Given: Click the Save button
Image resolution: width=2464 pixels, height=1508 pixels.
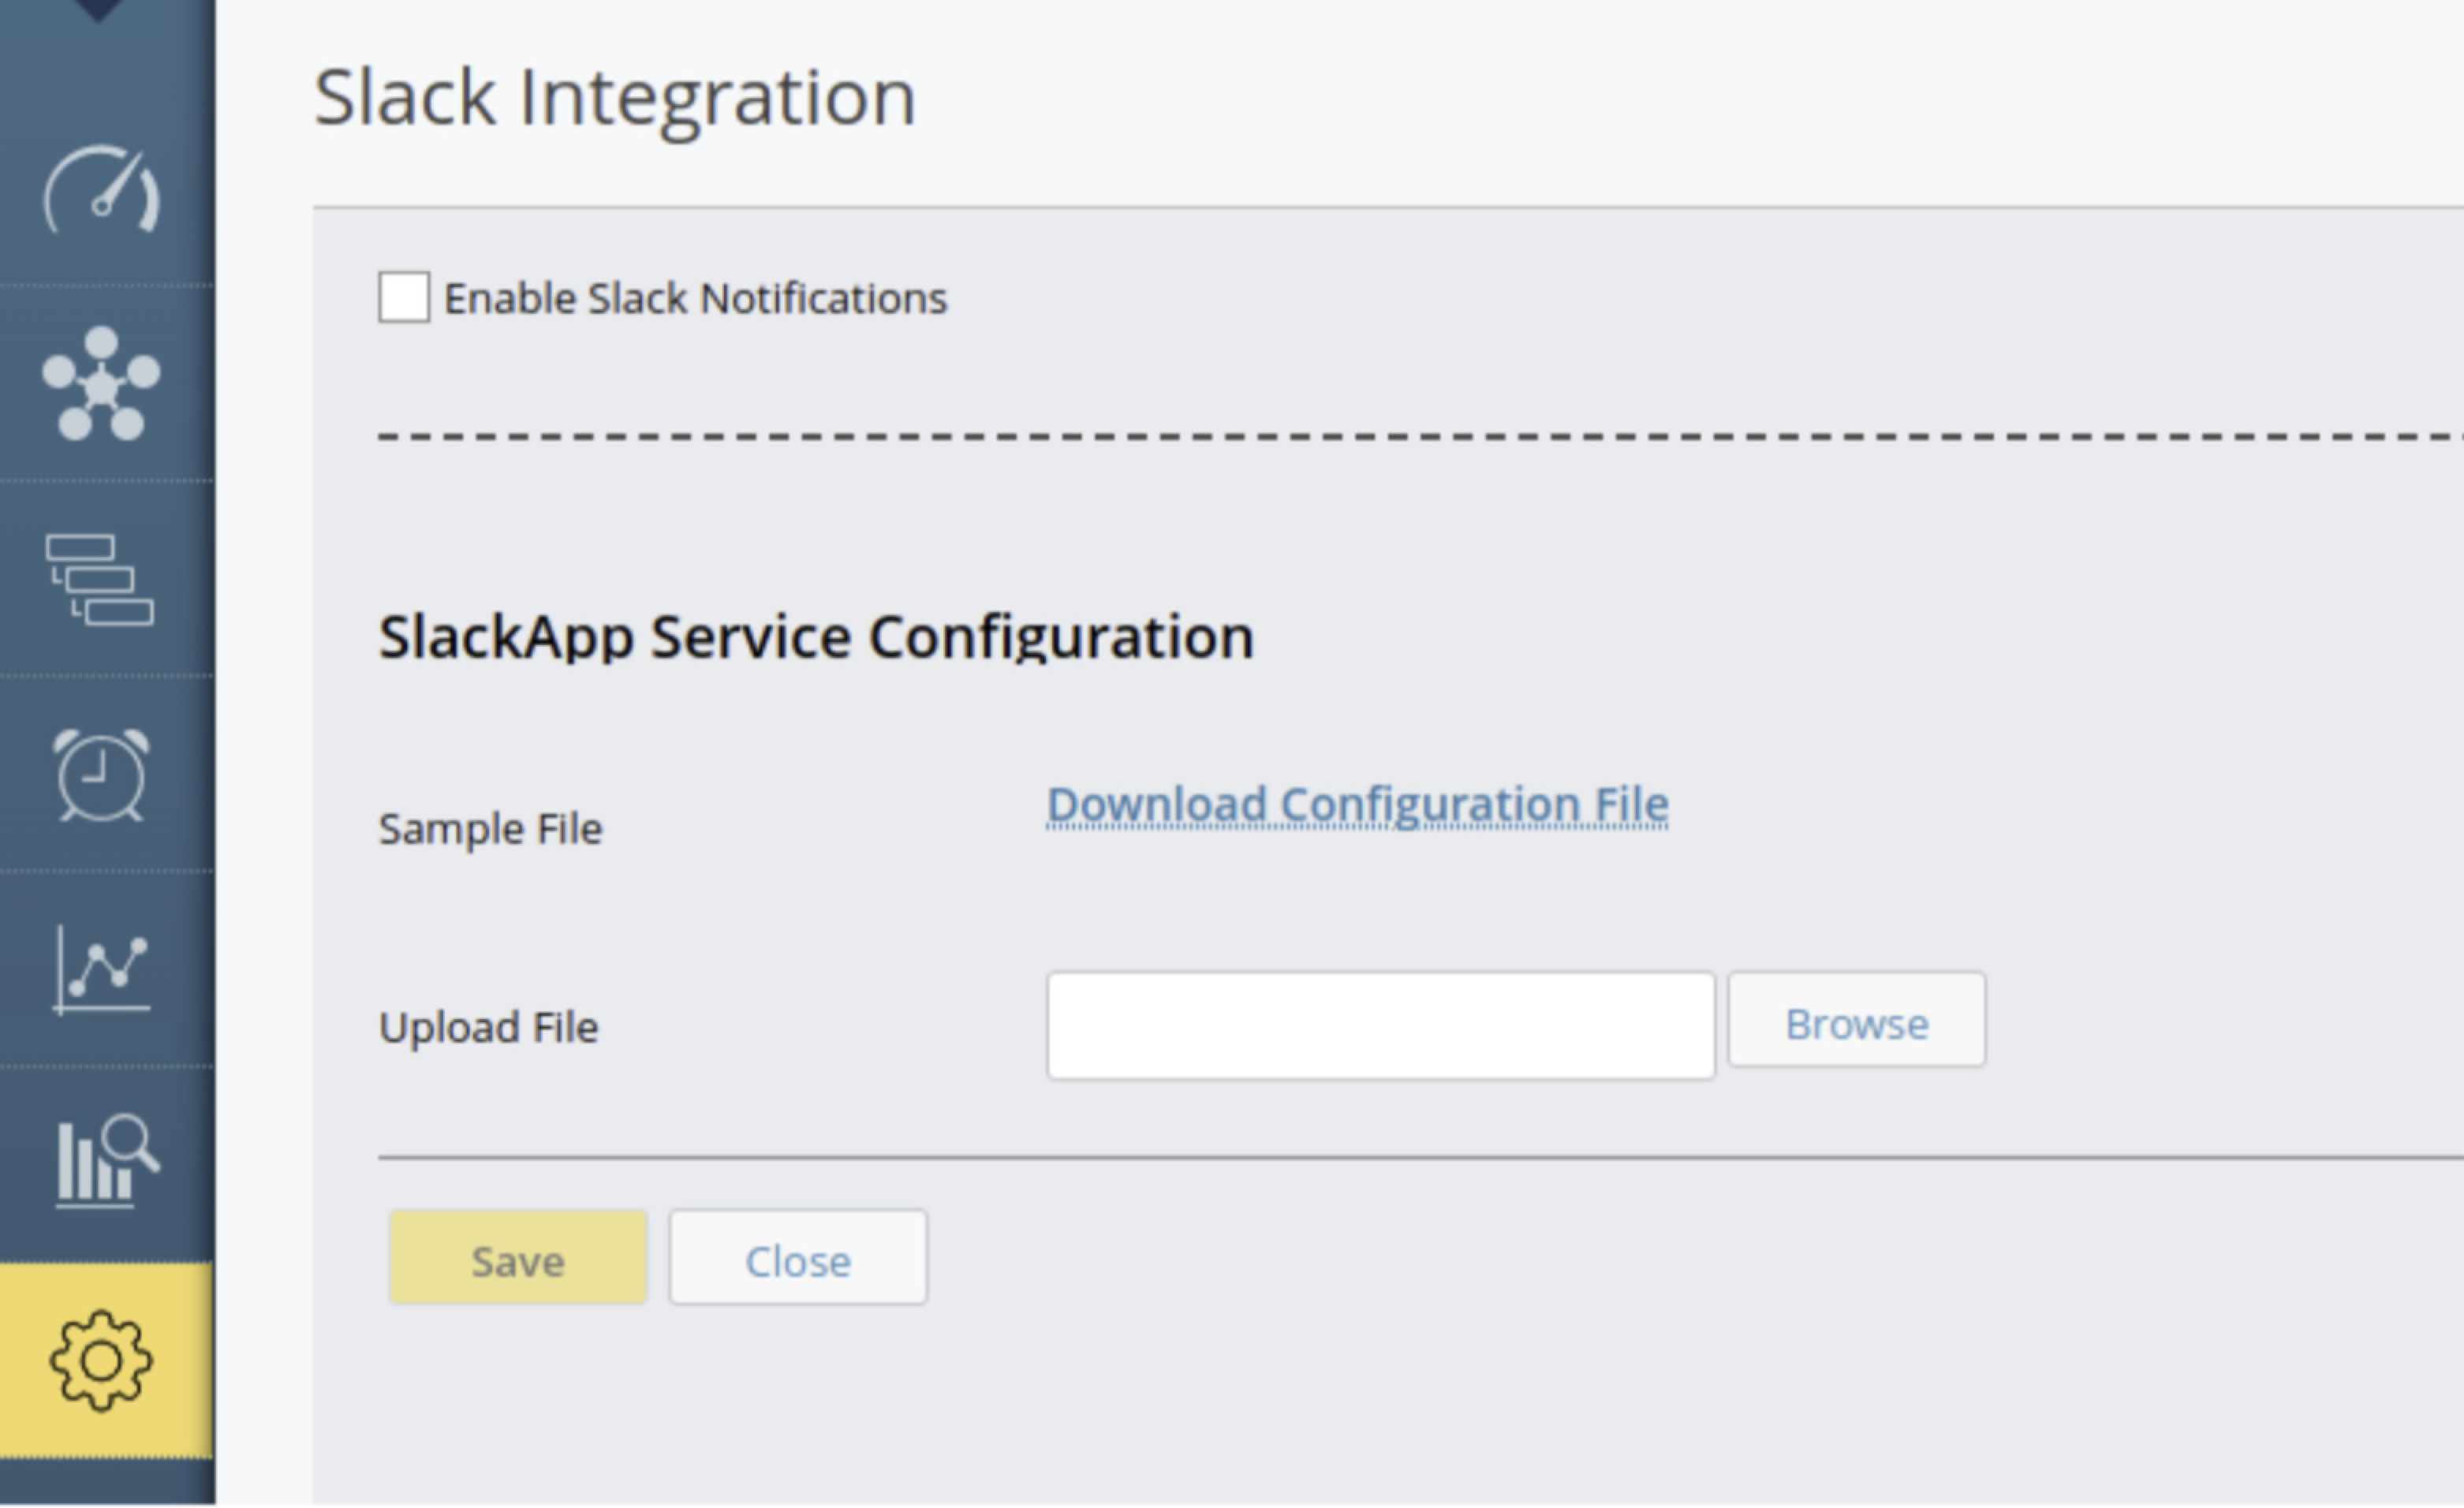Looking at the screenshot, I should (518, 1259).
